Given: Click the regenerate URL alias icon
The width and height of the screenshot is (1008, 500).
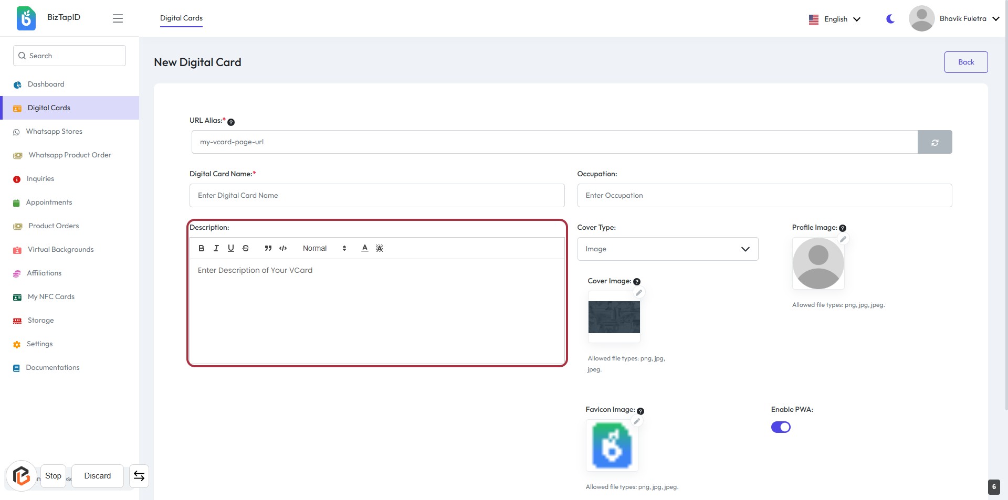Looking at the screenshot, I should coord(934,142).
